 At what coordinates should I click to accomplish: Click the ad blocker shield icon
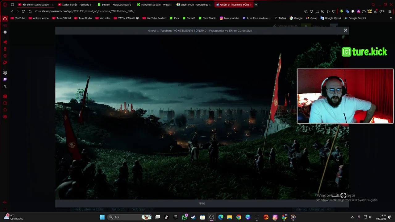[x=322, y=11]
